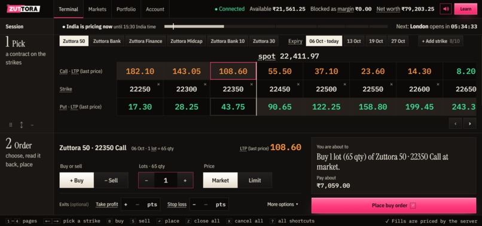
Task: Click the B buy shortcut key icon
Action: 109,221
